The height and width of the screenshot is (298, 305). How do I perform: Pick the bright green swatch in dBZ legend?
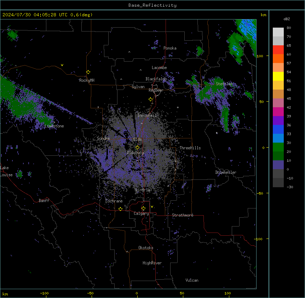[x=278, y=147]
